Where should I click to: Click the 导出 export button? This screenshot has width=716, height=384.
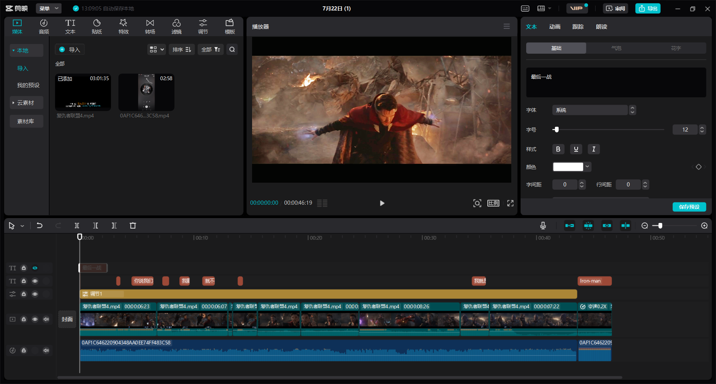point(648,8)
